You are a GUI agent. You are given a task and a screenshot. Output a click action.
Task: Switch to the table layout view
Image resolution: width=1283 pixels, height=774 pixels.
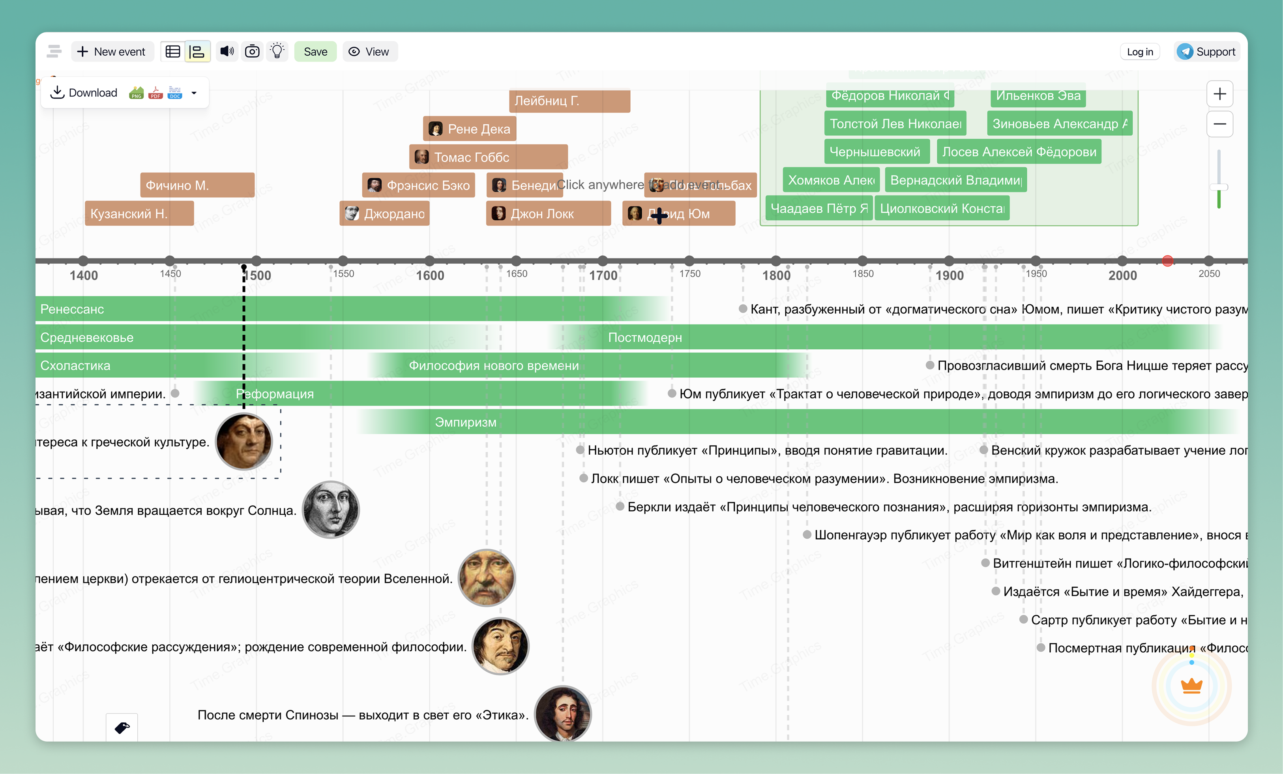click(173, 51)
